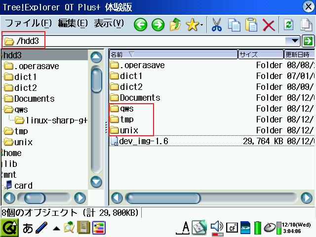Open the book taskbar application icon
This screenshot has width=316, height=237.
pyautogui.click(x=83, y=228)
